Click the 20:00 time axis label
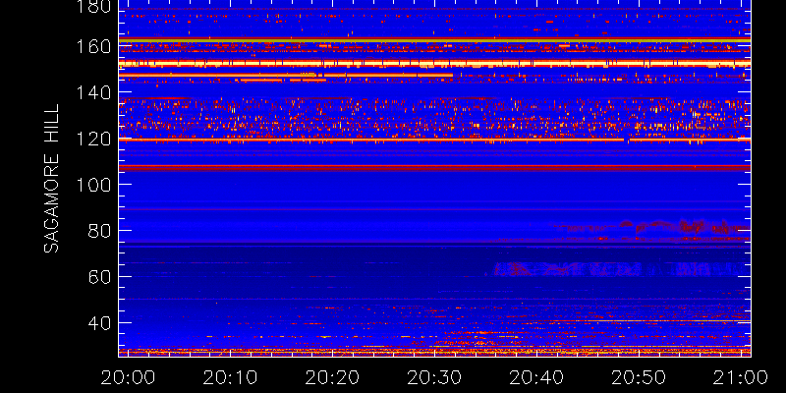Screen dimensions: 786x393 click(x=128, y=377)
